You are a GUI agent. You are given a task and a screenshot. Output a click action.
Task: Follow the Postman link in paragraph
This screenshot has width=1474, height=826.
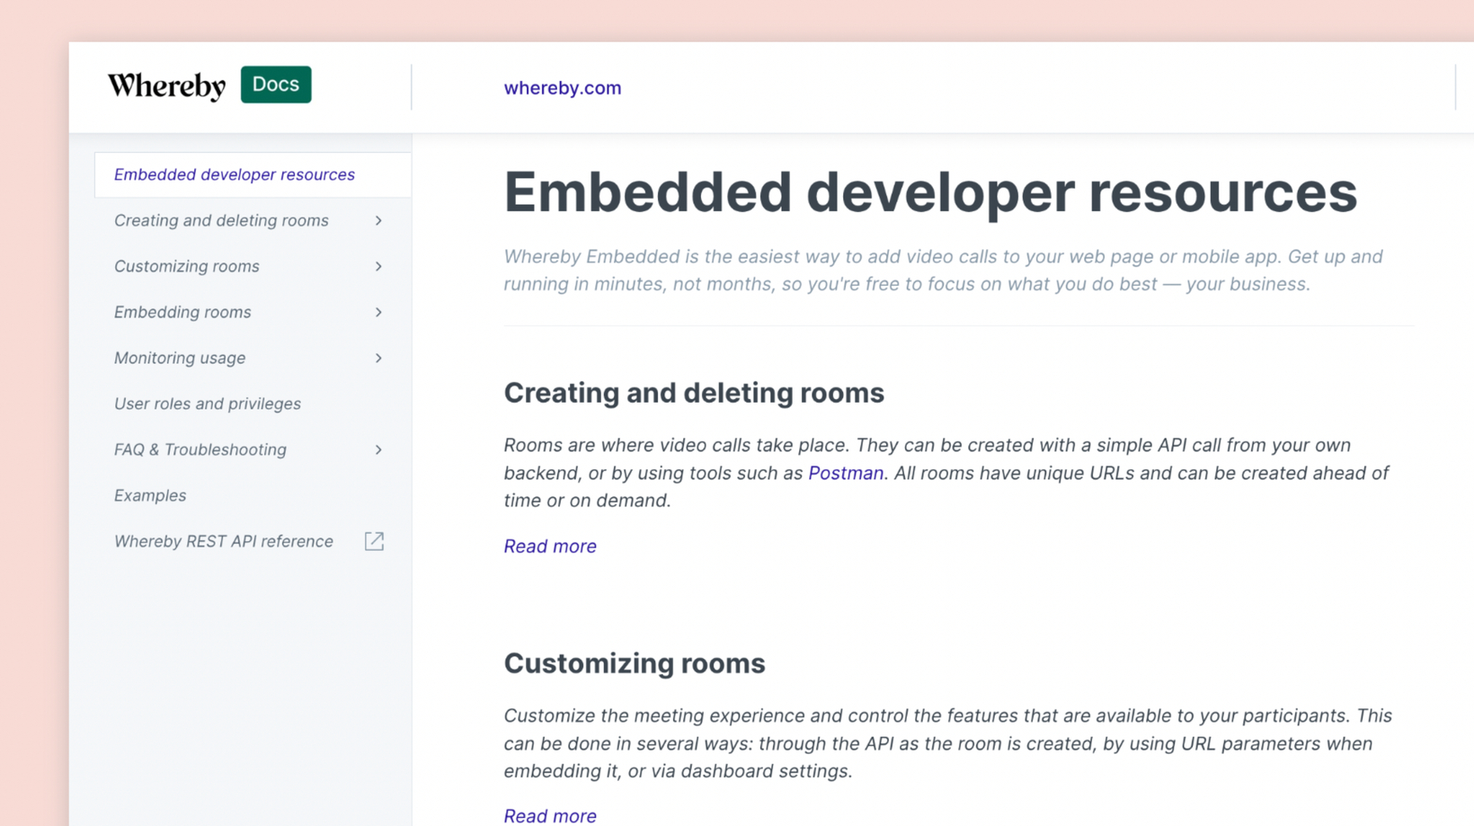(846, 473)
